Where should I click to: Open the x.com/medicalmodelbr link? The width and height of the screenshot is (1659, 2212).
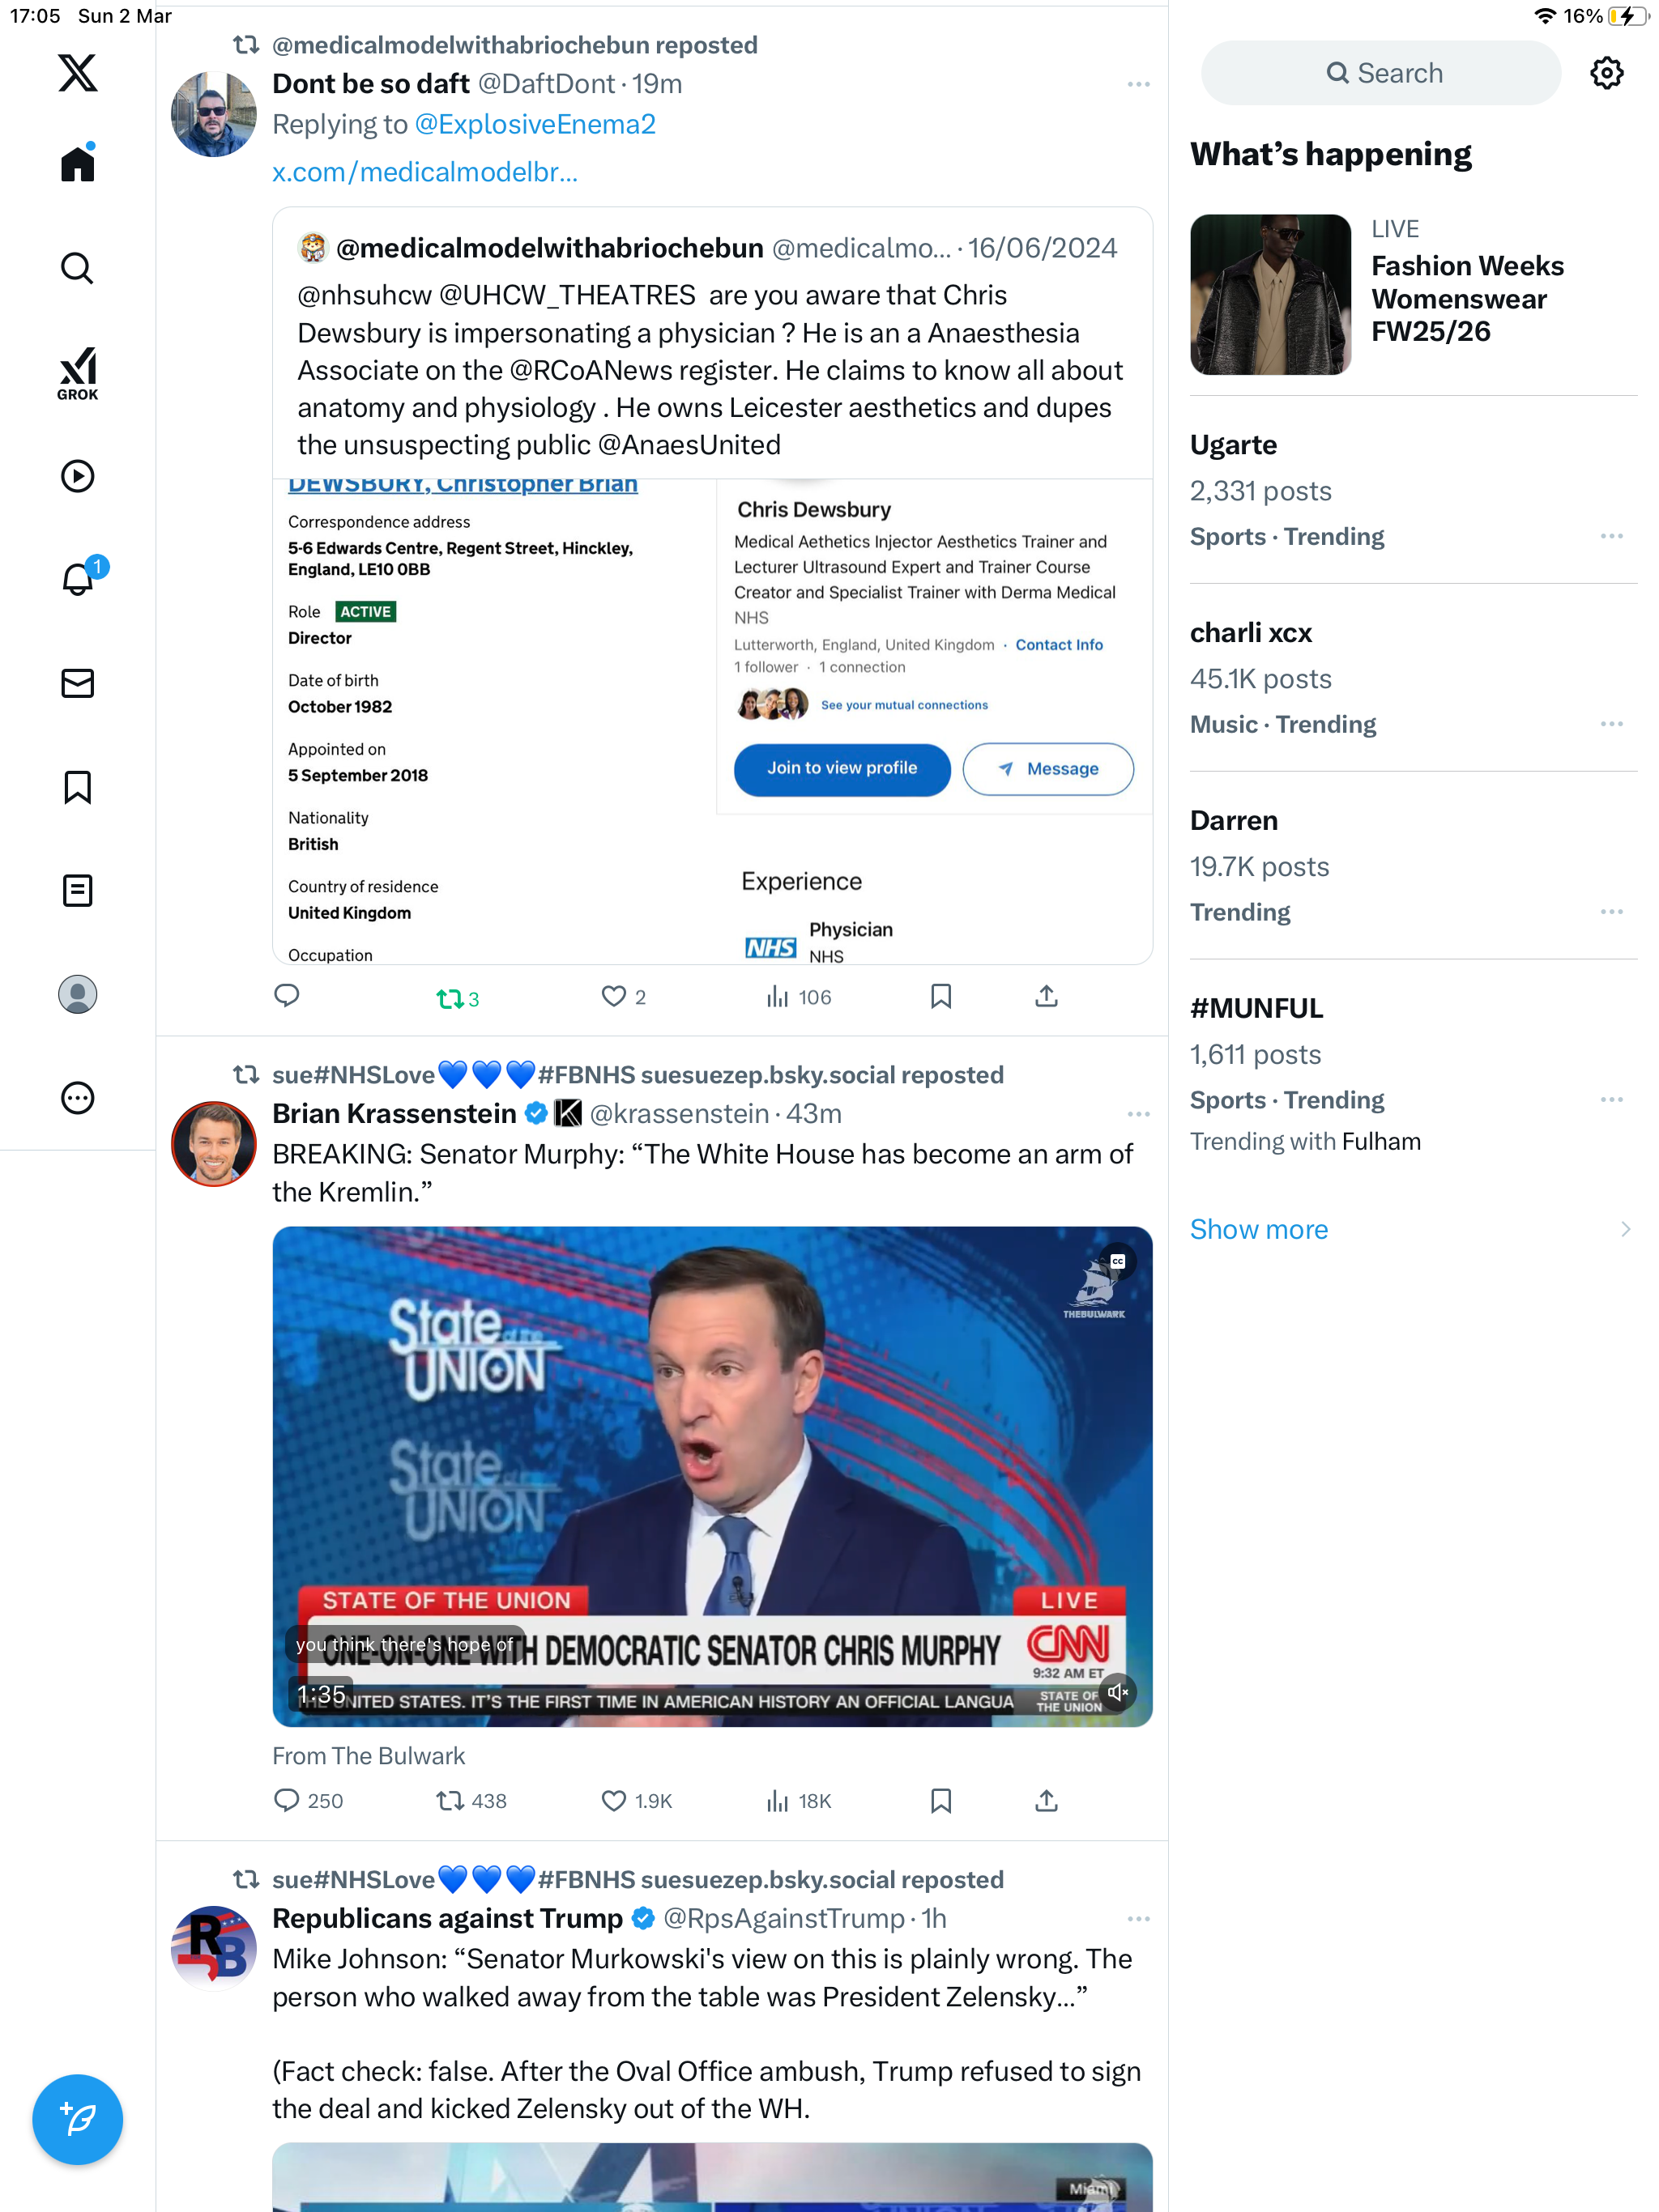pos(424,172)
